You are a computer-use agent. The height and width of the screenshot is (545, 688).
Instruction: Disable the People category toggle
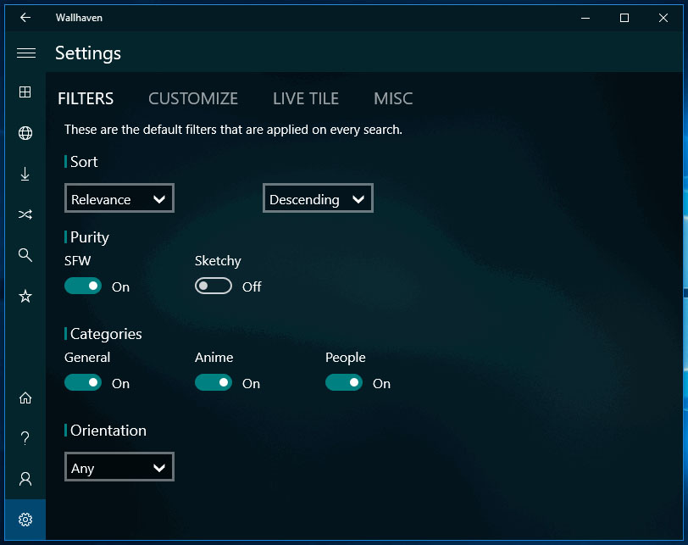pyautogui.click(x=343, y=382)
